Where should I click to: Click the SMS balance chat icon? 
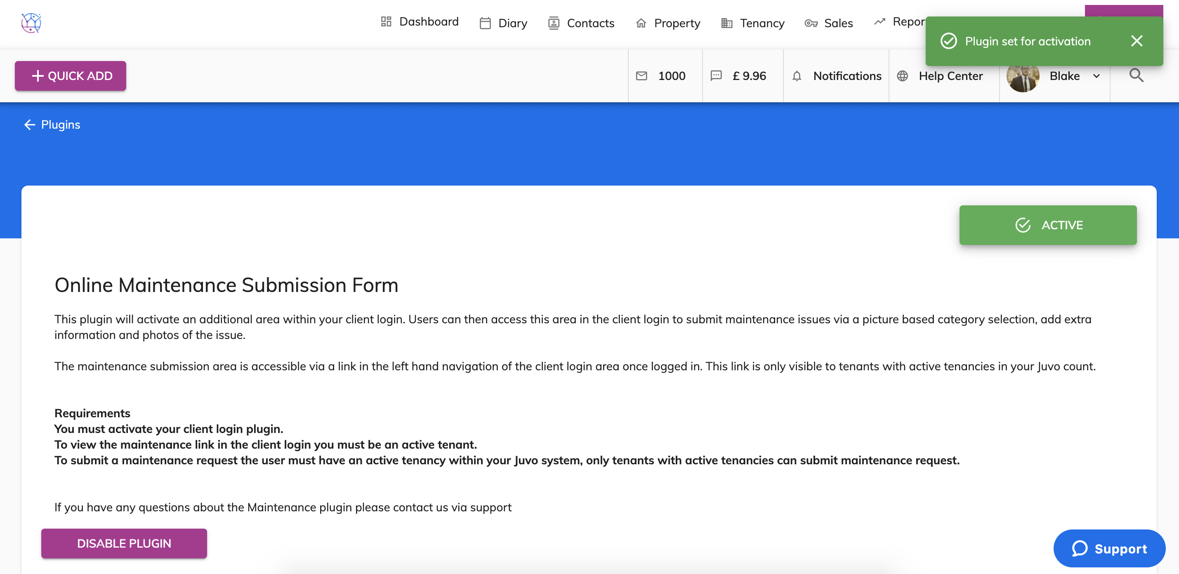click(x=716, y=76)
